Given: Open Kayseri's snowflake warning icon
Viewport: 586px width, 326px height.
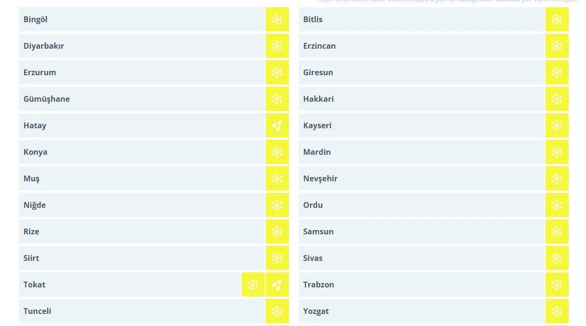Looking at the screenshot, I should click(x=557, y=126).
